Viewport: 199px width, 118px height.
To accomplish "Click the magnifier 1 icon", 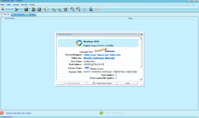I will [x=72, y=9].
